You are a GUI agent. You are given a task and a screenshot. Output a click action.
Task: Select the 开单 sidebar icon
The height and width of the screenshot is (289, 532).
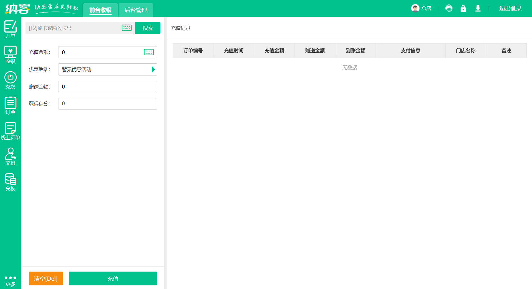[10, 29]
